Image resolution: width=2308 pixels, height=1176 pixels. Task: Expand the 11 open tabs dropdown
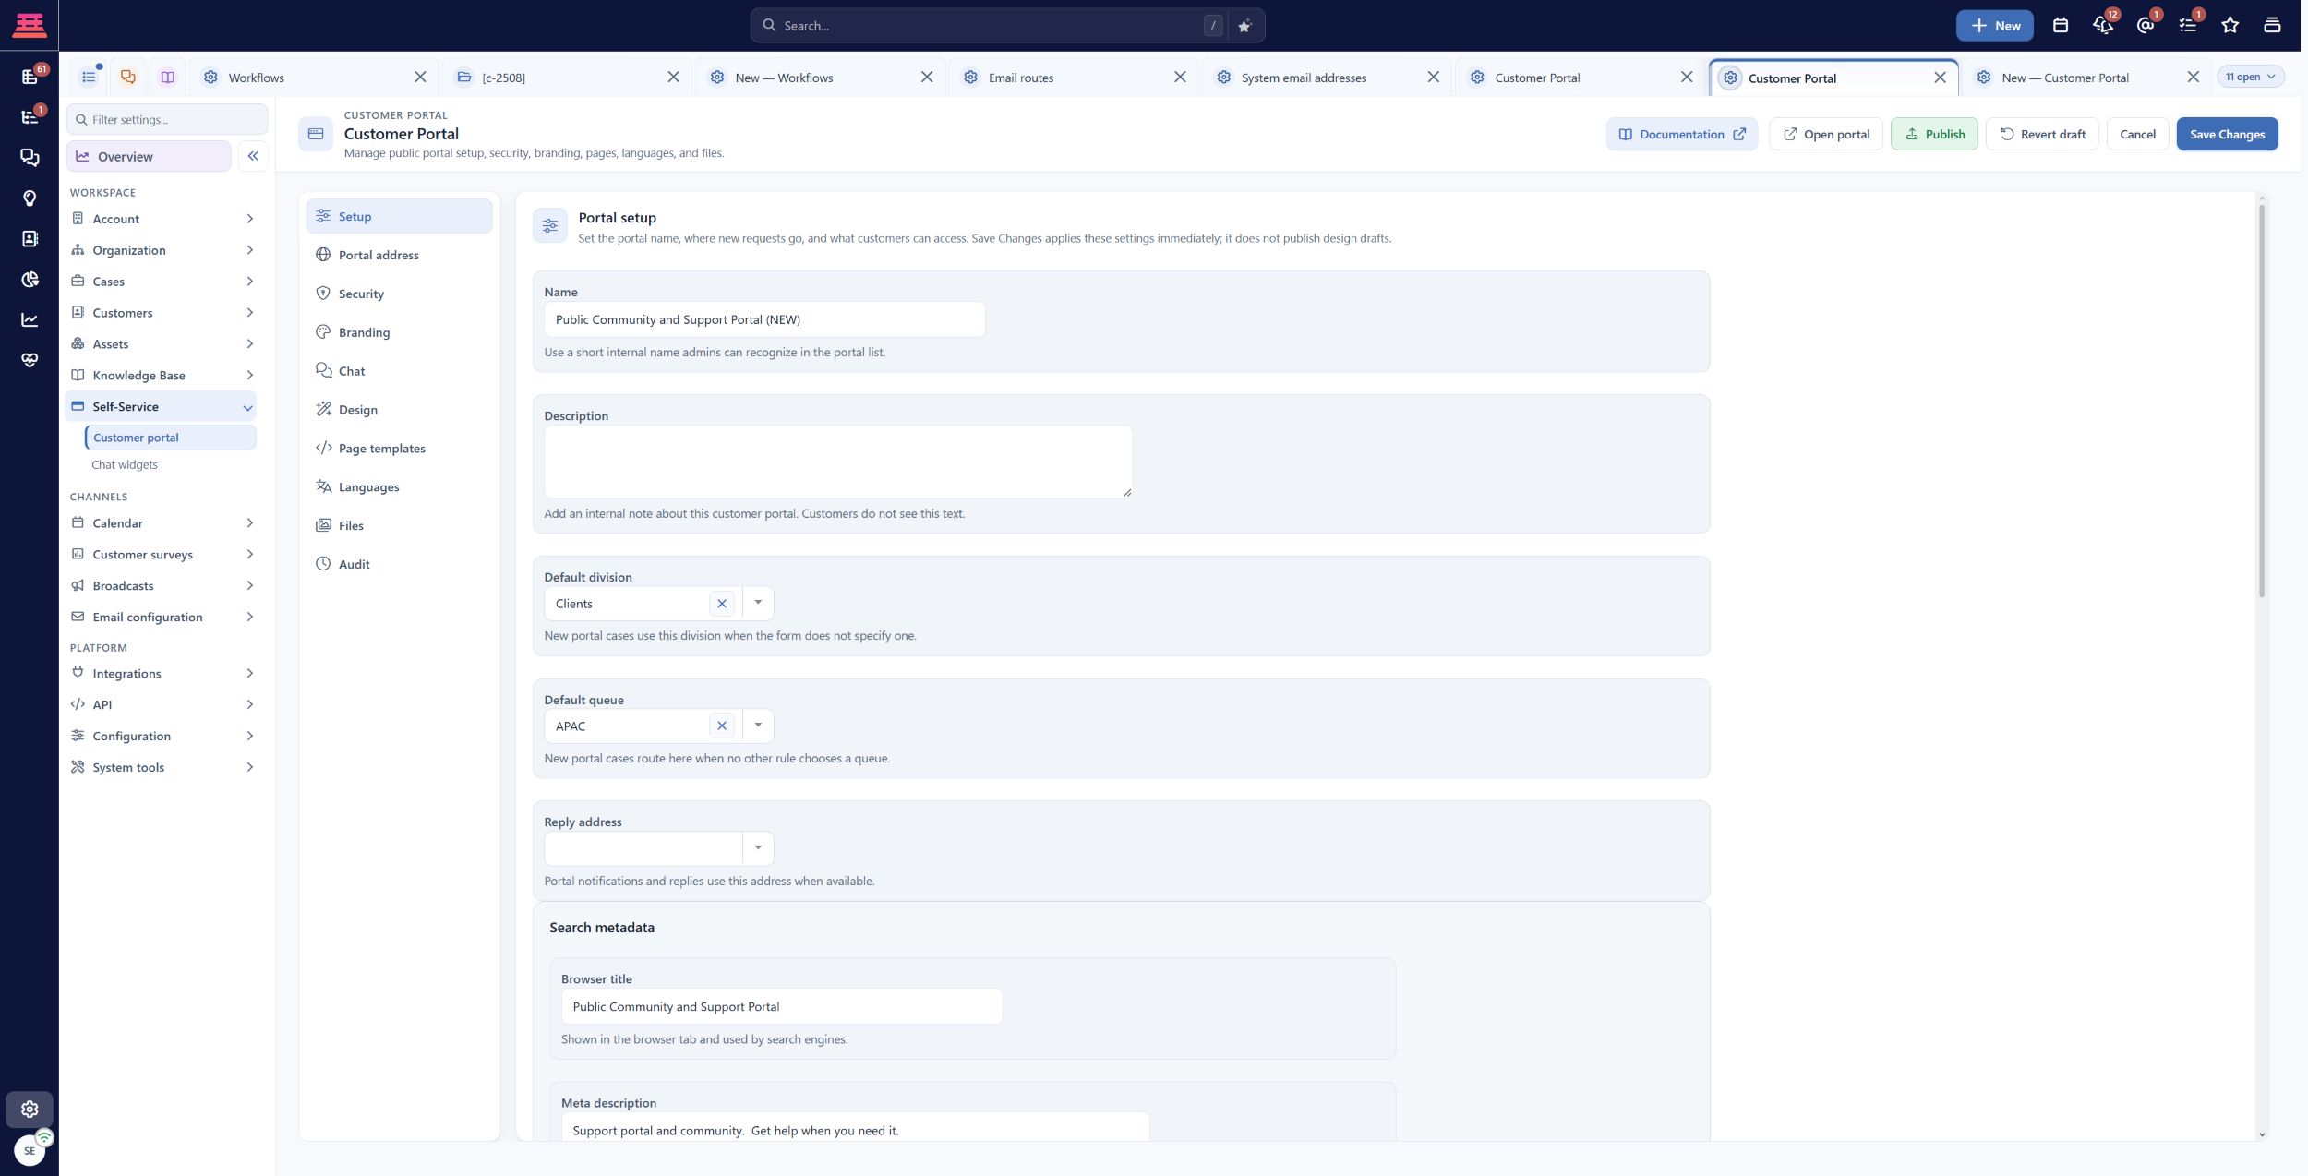pos(2250,77)
